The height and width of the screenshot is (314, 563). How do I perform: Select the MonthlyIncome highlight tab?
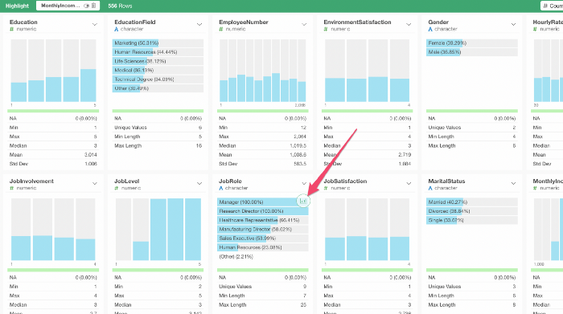(x=60, y=6)
